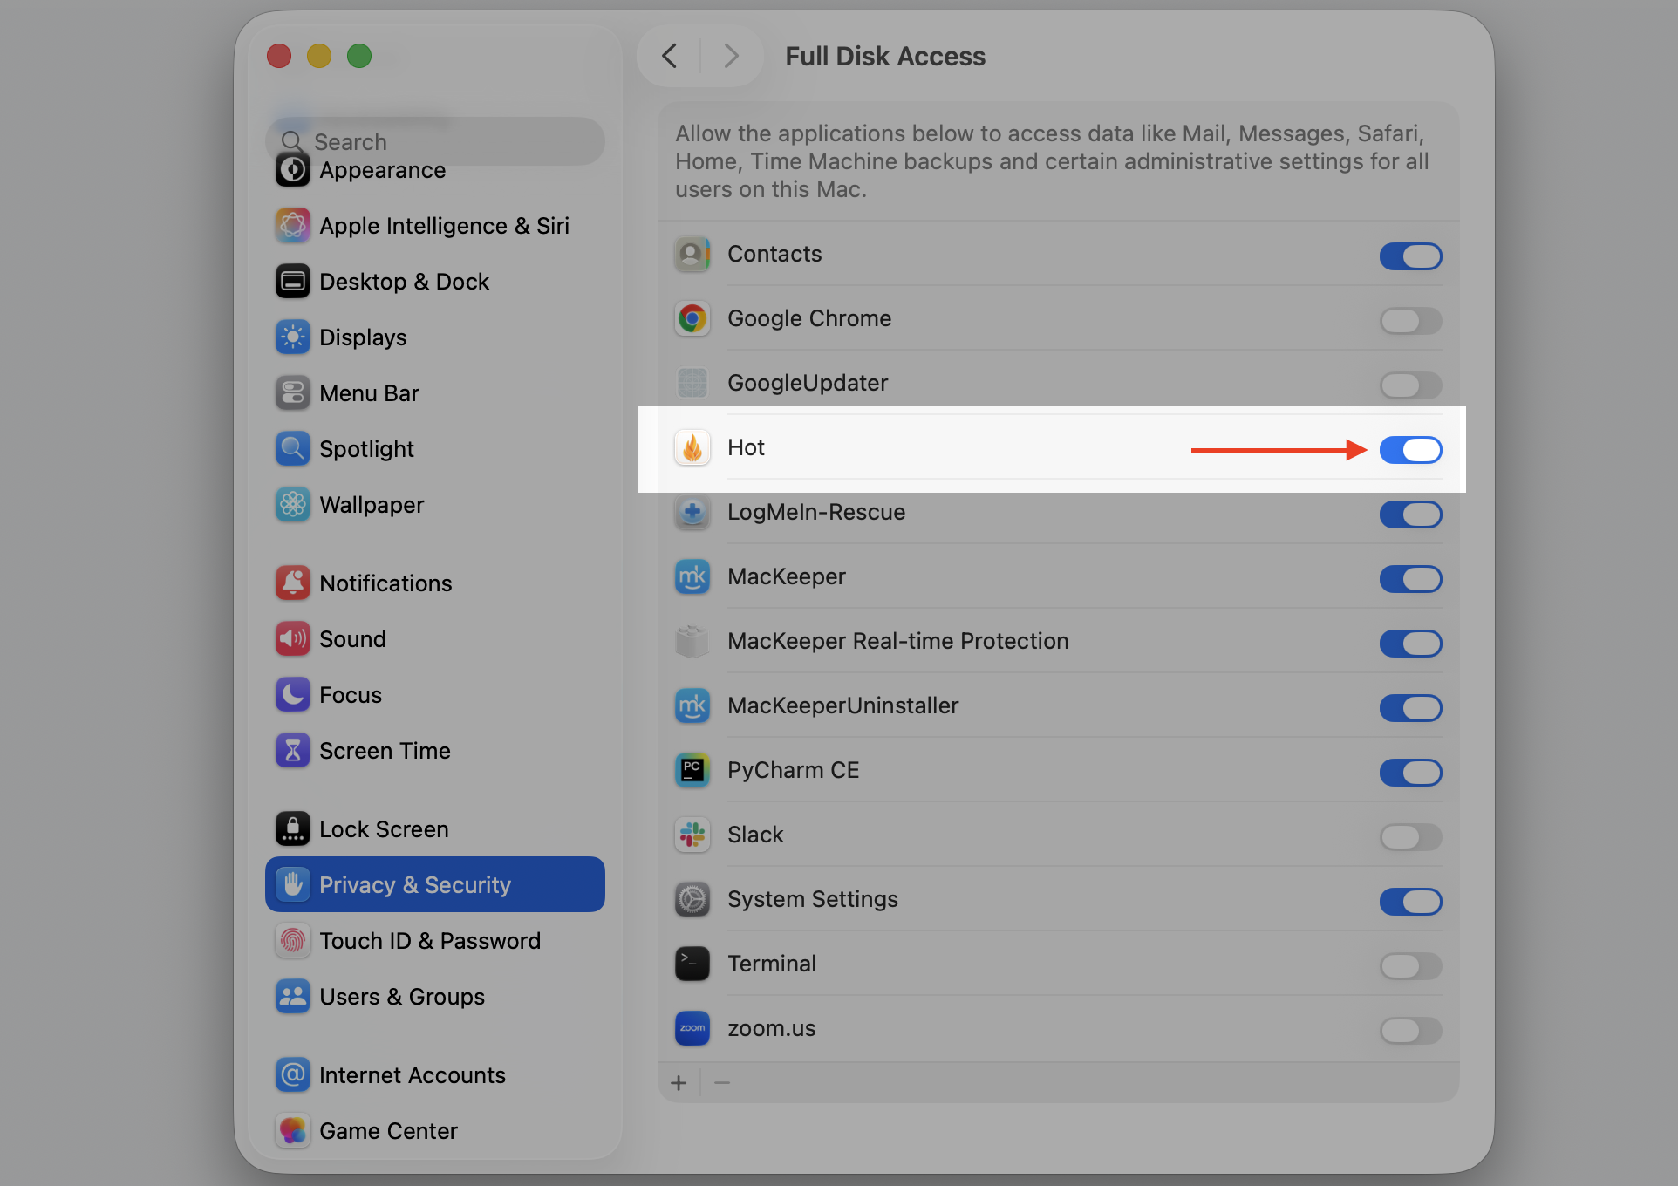The width and height of the screenshot is (1678, 1186).
Task: Click the Menu Bar sidebar icon
Action: [x=293, y=393]
